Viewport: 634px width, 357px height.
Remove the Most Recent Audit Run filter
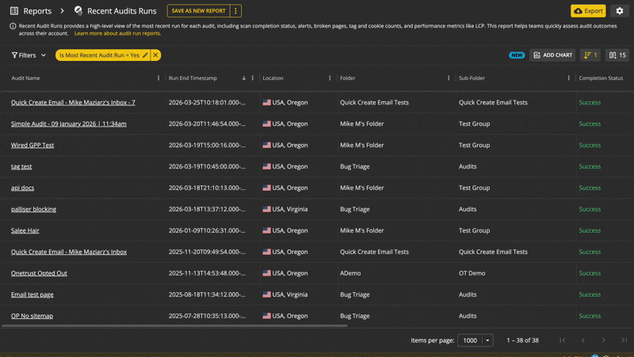[x=155, y=55]
